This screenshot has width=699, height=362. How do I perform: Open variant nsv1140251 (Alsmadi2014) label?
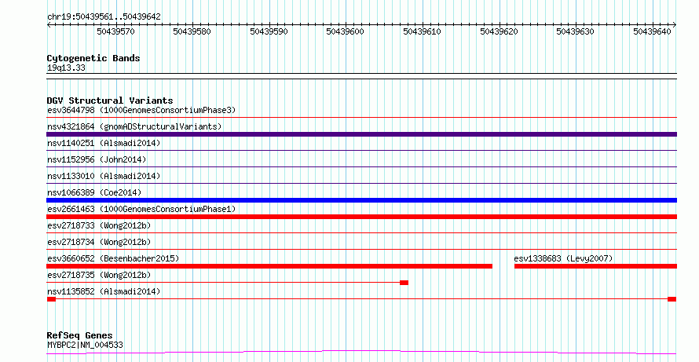point(104,143)
